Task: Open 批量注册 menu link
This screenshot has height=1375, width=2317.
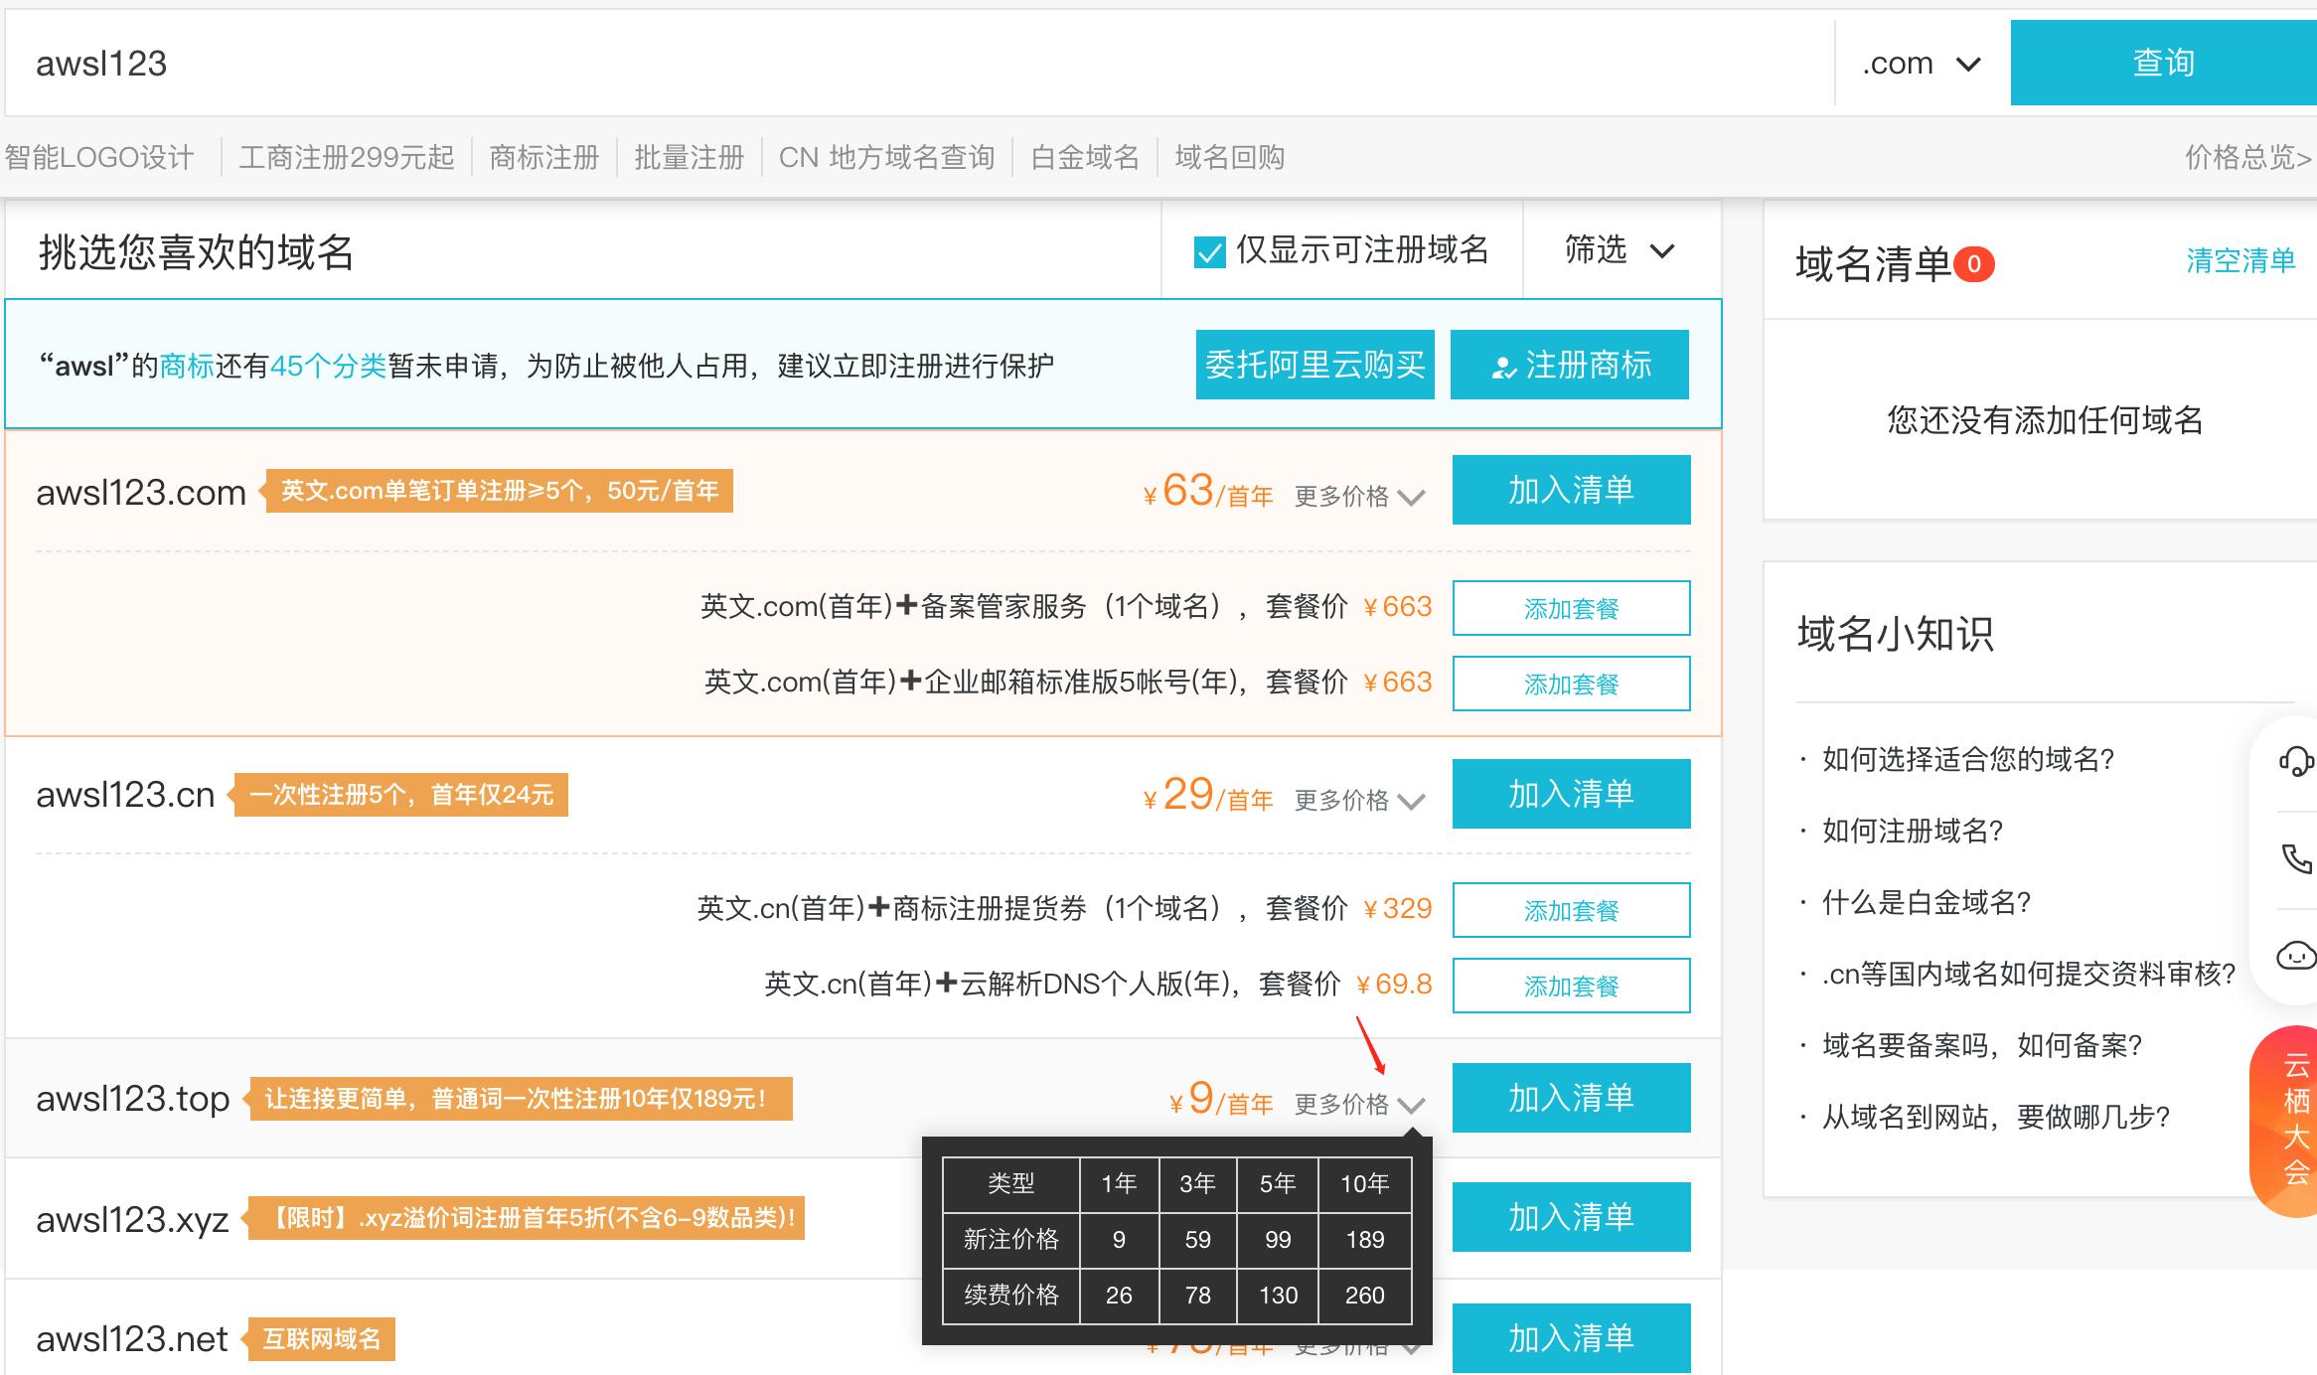Action: (x=690, y=157)
